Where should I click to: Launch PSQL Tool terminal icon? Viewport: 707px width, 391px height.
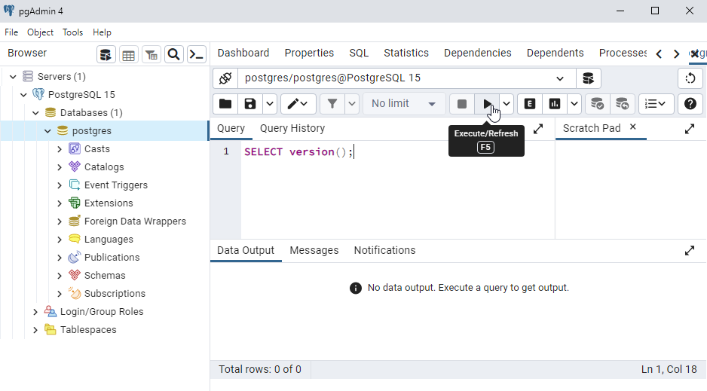coord(196,54)
